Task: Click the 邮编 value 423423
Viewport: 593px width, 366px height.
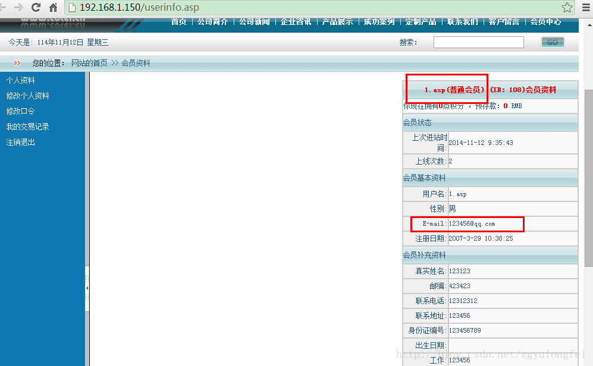Action: (x=460, y=286)
